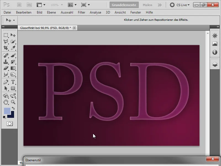Select the Rectangle shape tool

13,88
